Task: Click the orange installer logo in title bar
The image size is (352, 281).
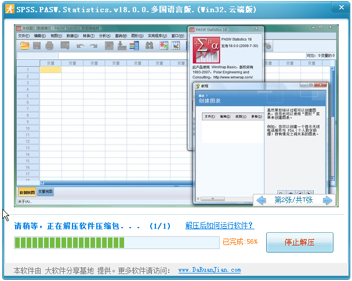Action: coord(10,9)
